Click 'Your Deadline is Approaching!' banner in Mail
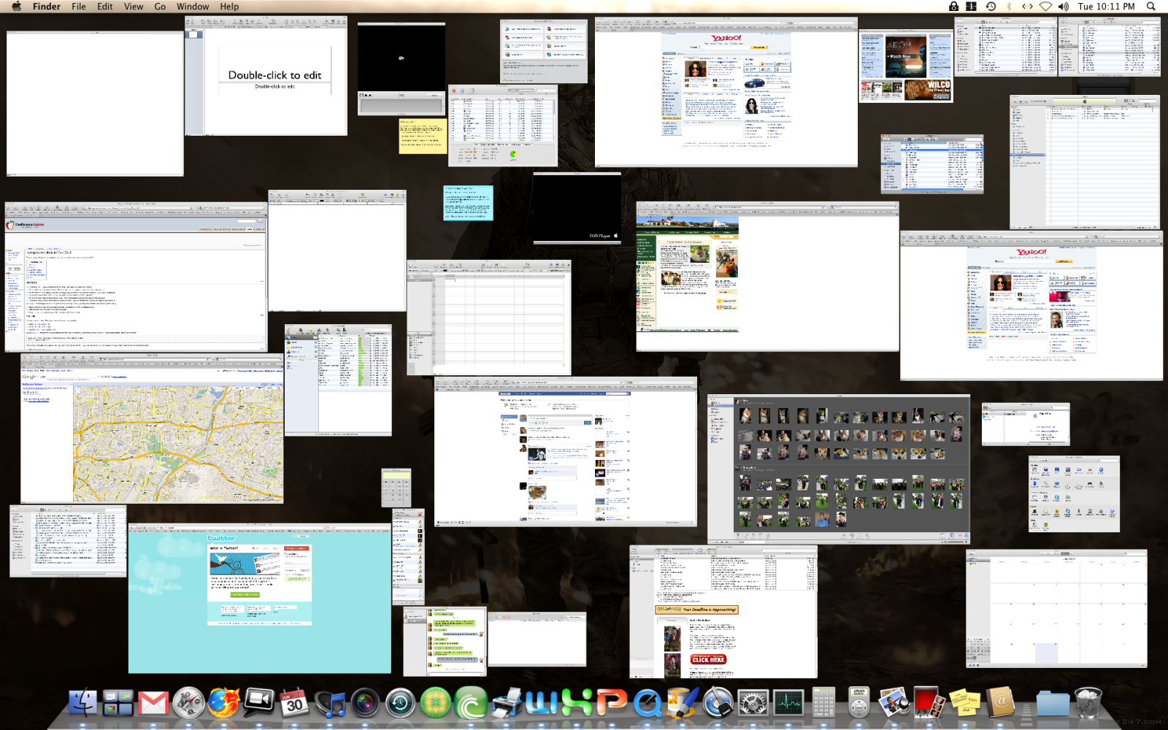 pos(696,610)
